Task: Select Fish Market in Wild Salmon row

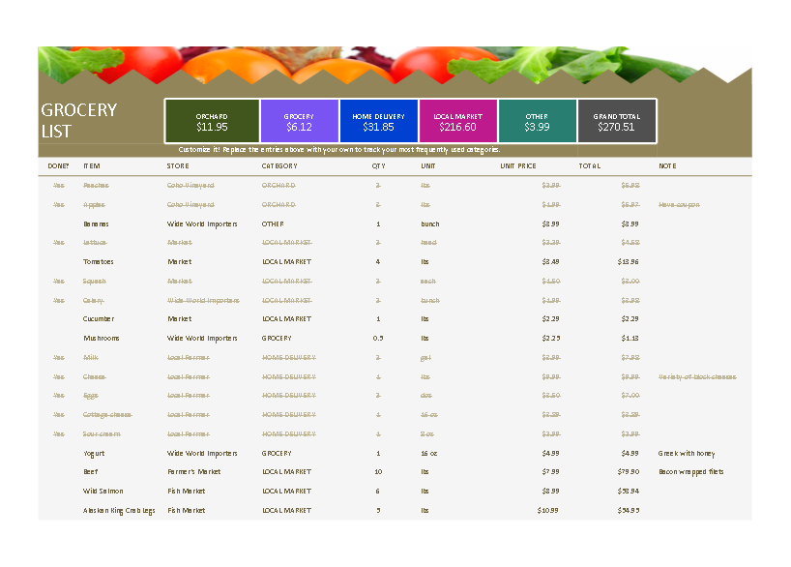Action: pos(187,491)
